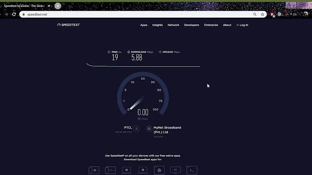The width and height of the screenshot is (312, 175).
Task: Click the 5.88 download result value
Action: coord(136,58)
